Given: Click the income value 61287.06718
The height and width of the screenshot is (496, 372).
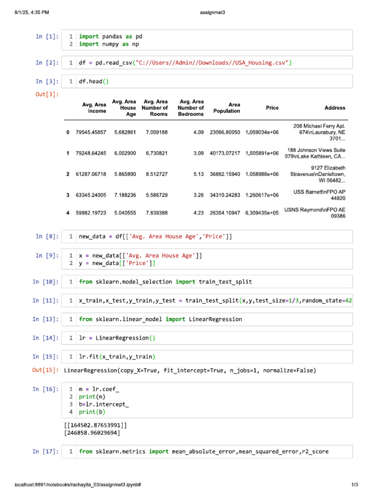Looking at the screenshot, I should 91,174.
